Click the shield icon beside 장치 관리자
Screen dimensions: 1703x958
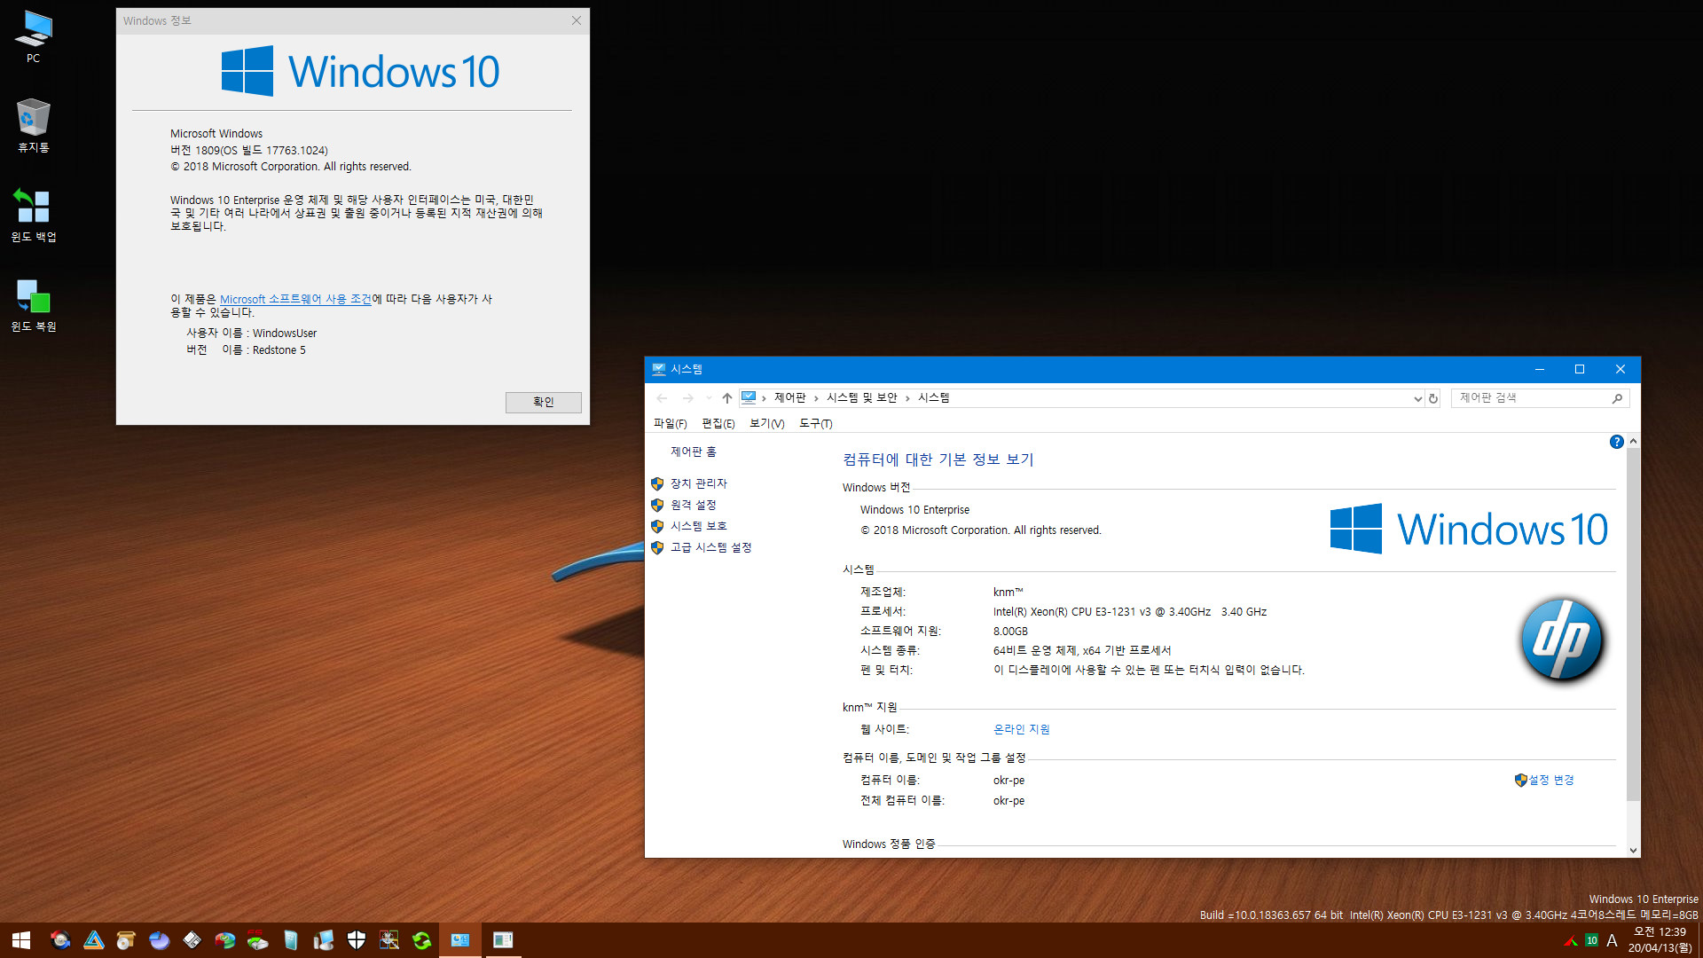tap(657, 483)
